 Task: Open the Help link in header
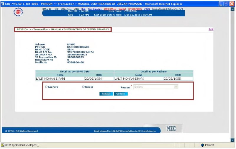83,9
